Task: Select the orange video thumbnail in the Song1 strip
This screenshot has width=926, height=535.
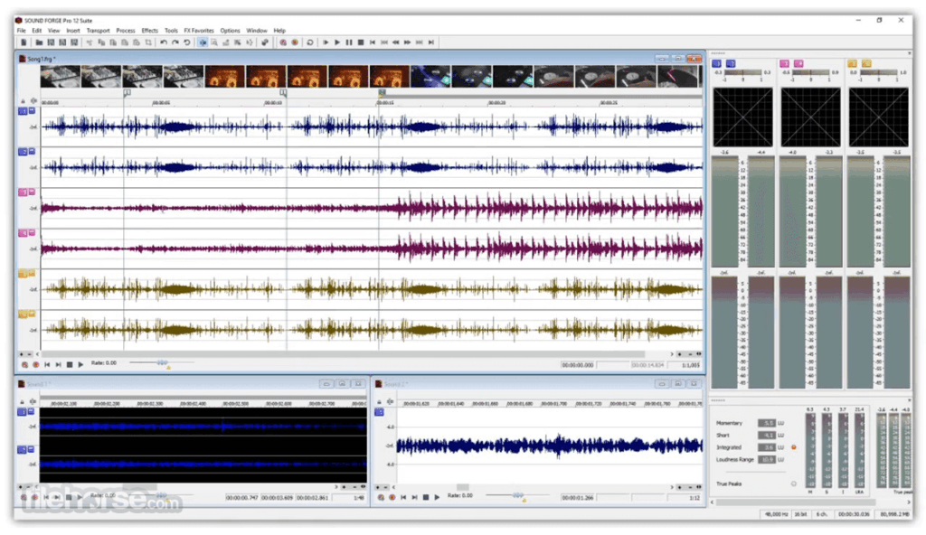Action: point(223,76)
